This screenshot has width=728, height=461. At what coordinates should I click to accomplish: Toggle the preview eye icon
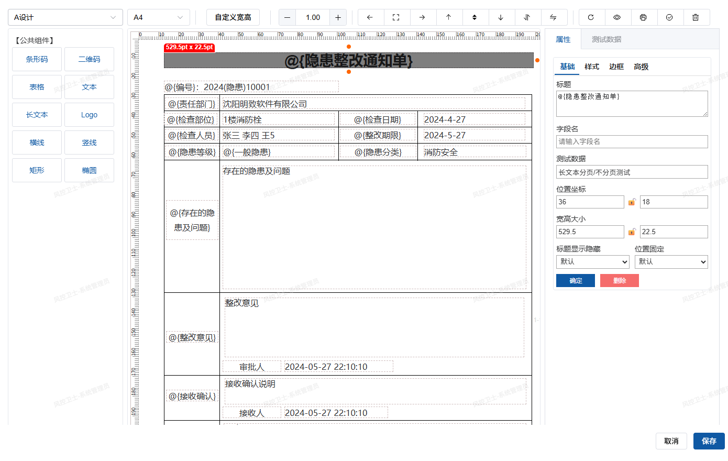pyautogui.click(x=617, y=17)
